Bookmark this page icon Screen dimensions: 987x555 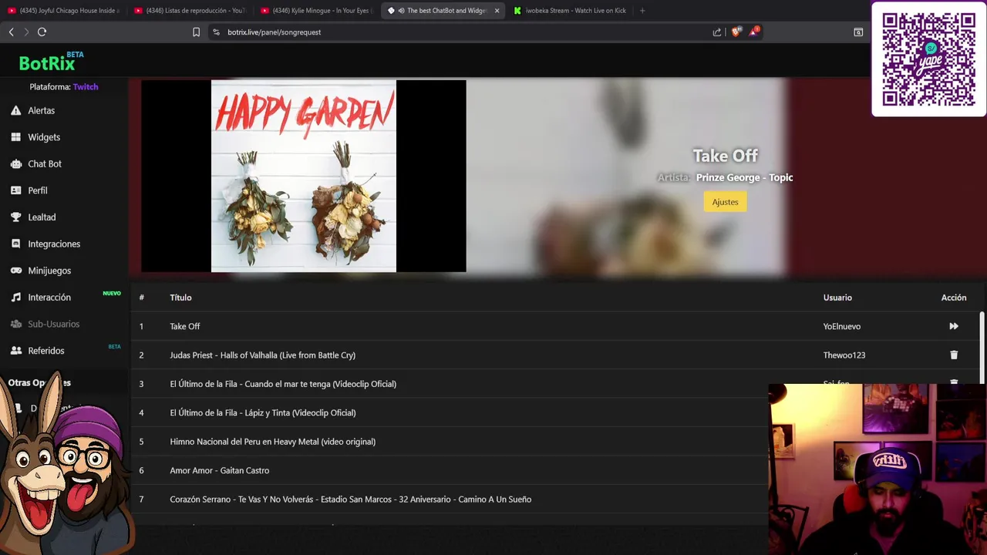pos(196,32)
